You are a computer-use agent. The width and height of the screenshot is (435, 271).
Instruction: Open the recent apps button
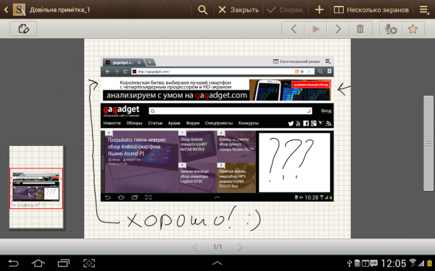point(64,263)
